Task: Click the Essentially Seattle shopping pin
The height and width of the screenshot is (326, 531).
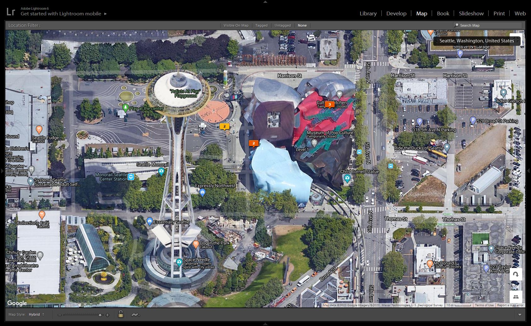Action: point(150,222)
